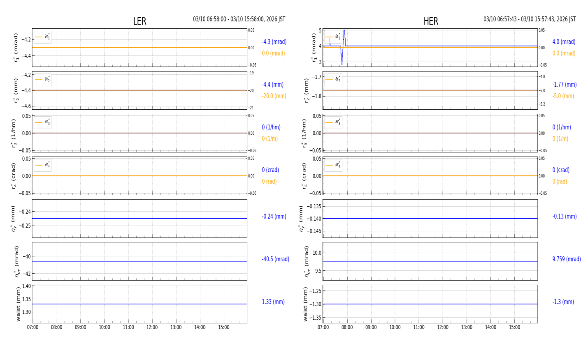Screen dimensions: 581x355
Task: Click the LER r4* (crad) axis label
Action: (x=14, y=176)
